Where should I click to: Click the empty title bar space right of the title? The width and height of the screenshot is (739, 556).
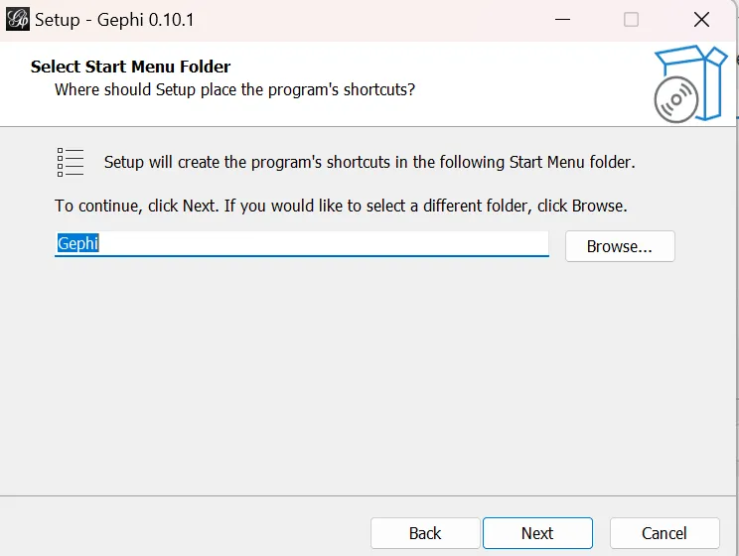point(377,20)
